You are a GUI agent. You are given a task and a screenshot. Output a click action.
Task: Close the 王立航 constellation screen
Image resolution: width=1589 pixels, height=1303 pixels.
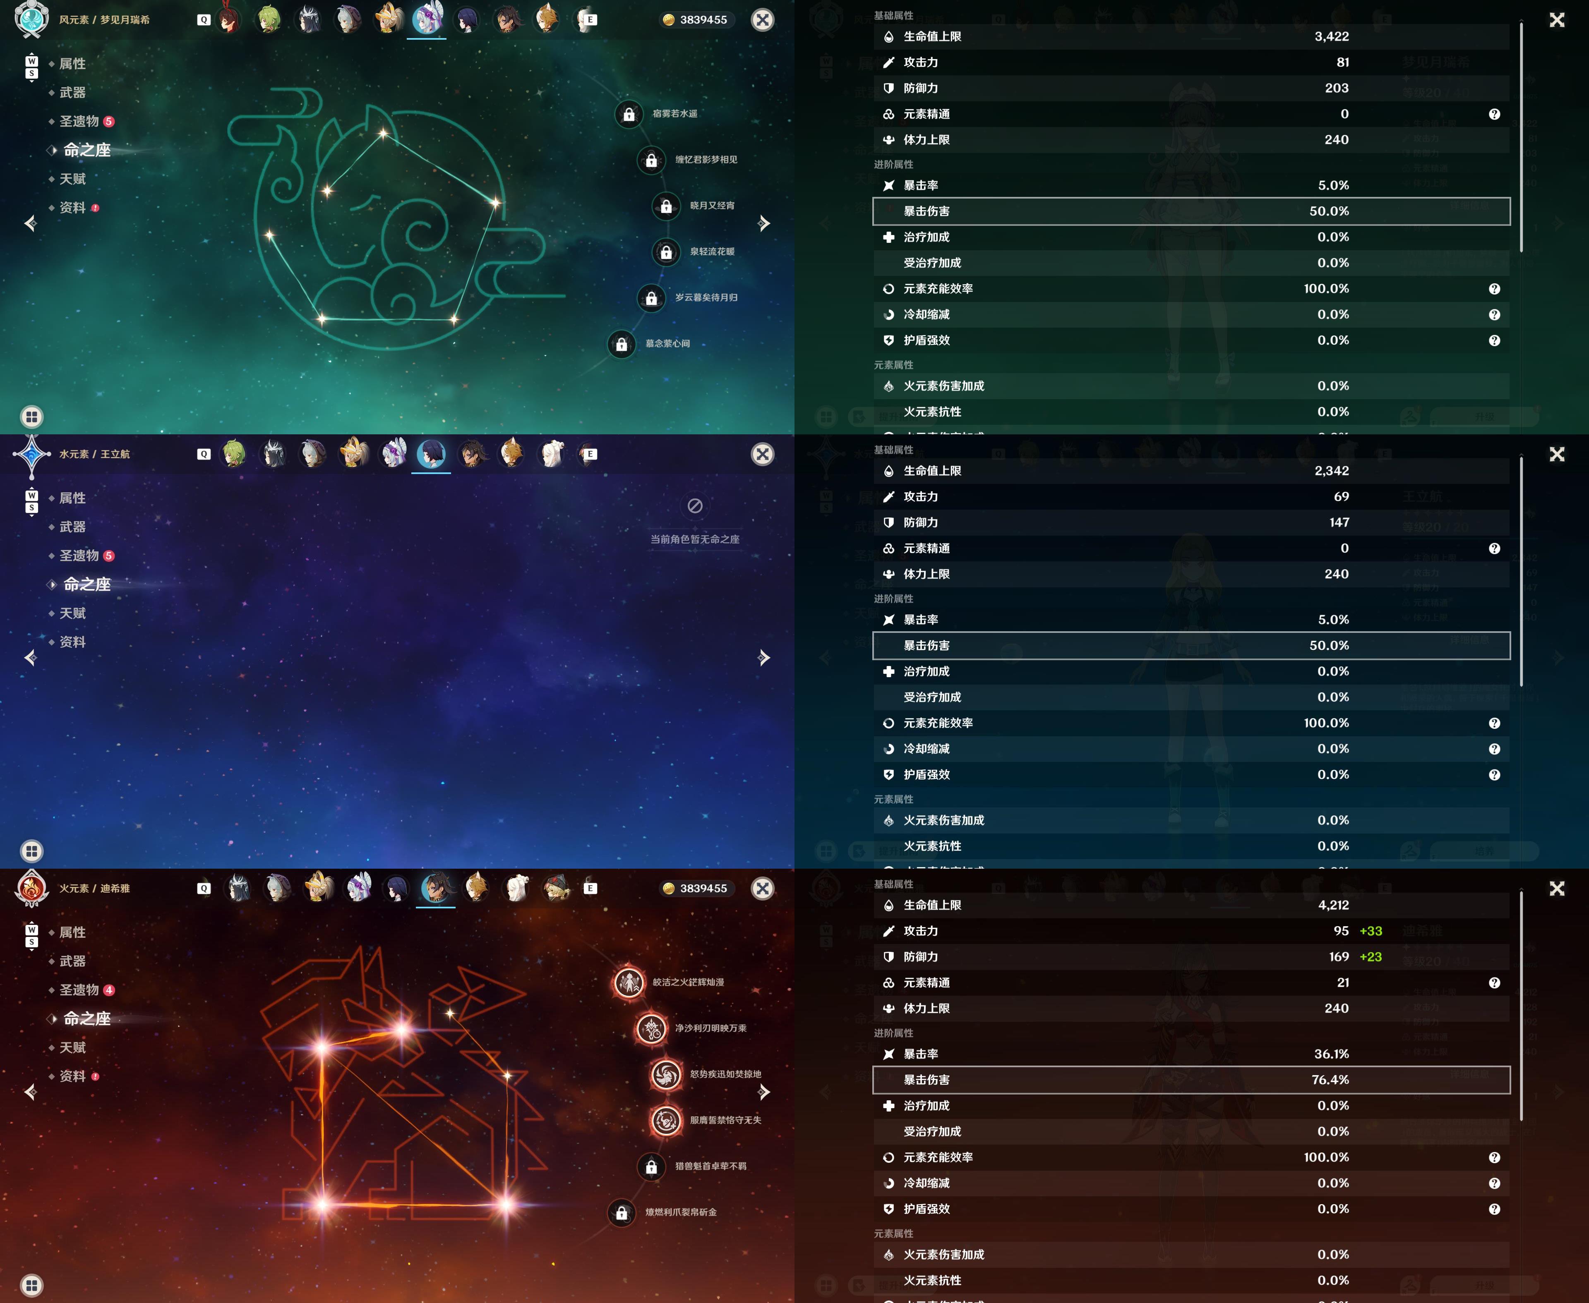(x=762, y=454)
